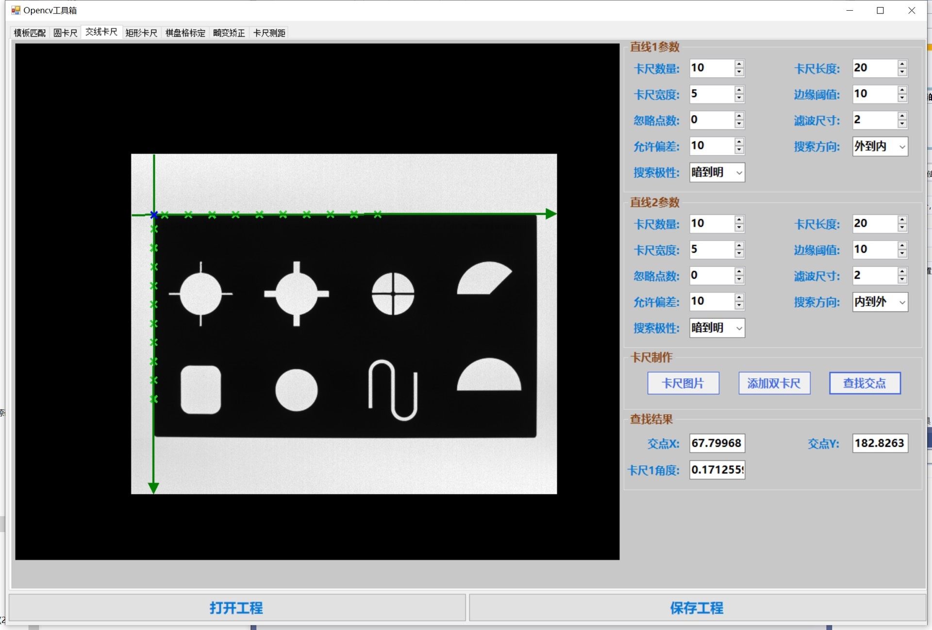Click the 交点X result field
The height and width of the screenshot is (630, 932).
click(x=716, y=443)
